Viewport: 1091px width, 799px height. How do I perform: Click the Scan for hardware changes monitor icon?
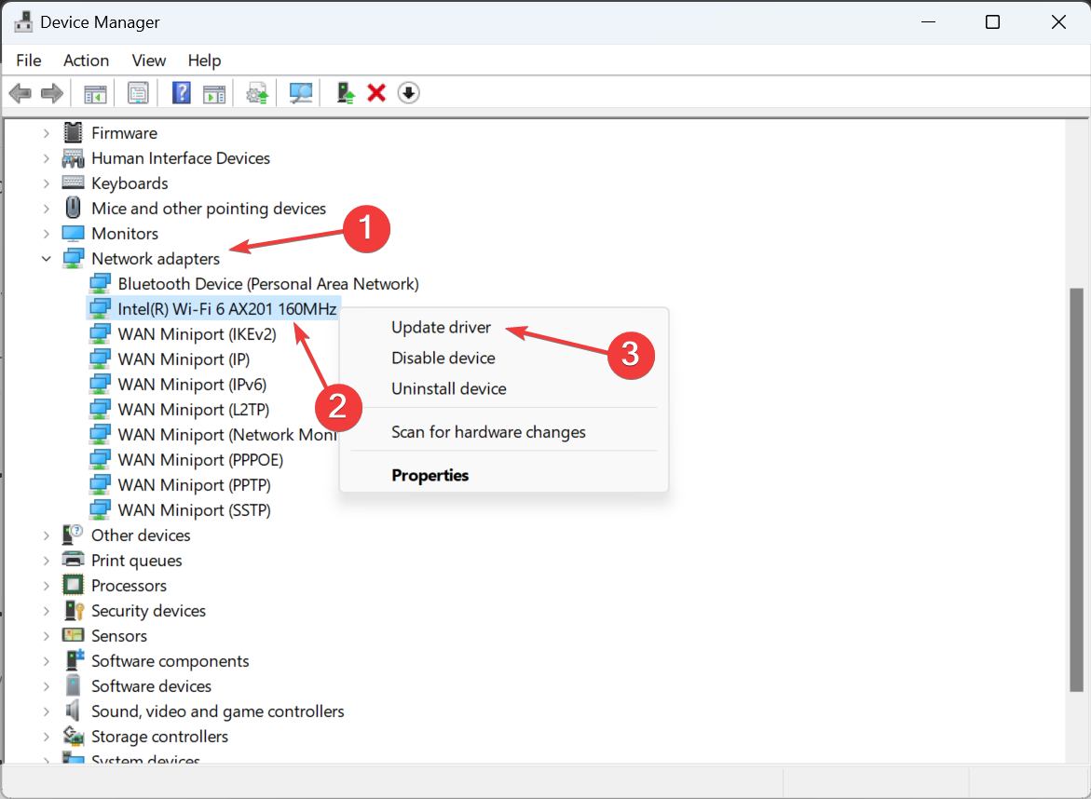click(301, 92)
